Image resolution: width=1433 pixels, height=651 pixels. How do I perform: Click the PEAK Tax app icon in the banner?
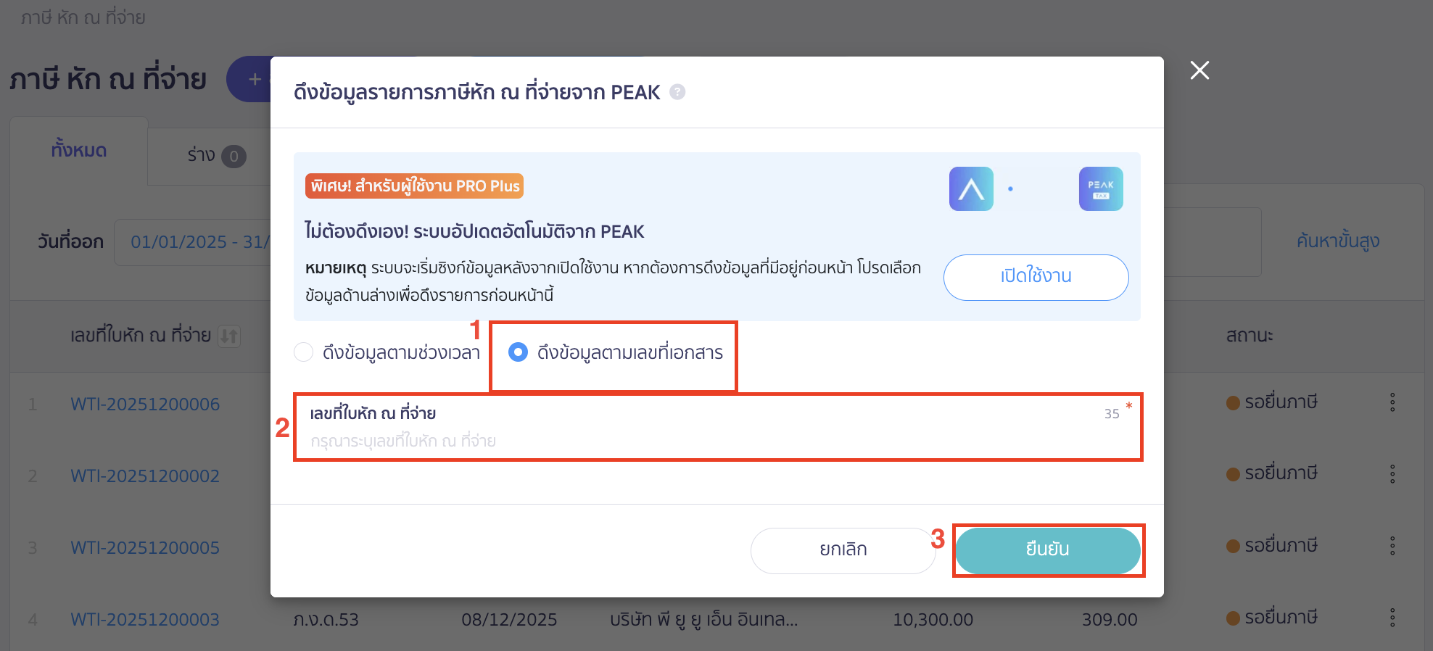[x=1101, y=188]
